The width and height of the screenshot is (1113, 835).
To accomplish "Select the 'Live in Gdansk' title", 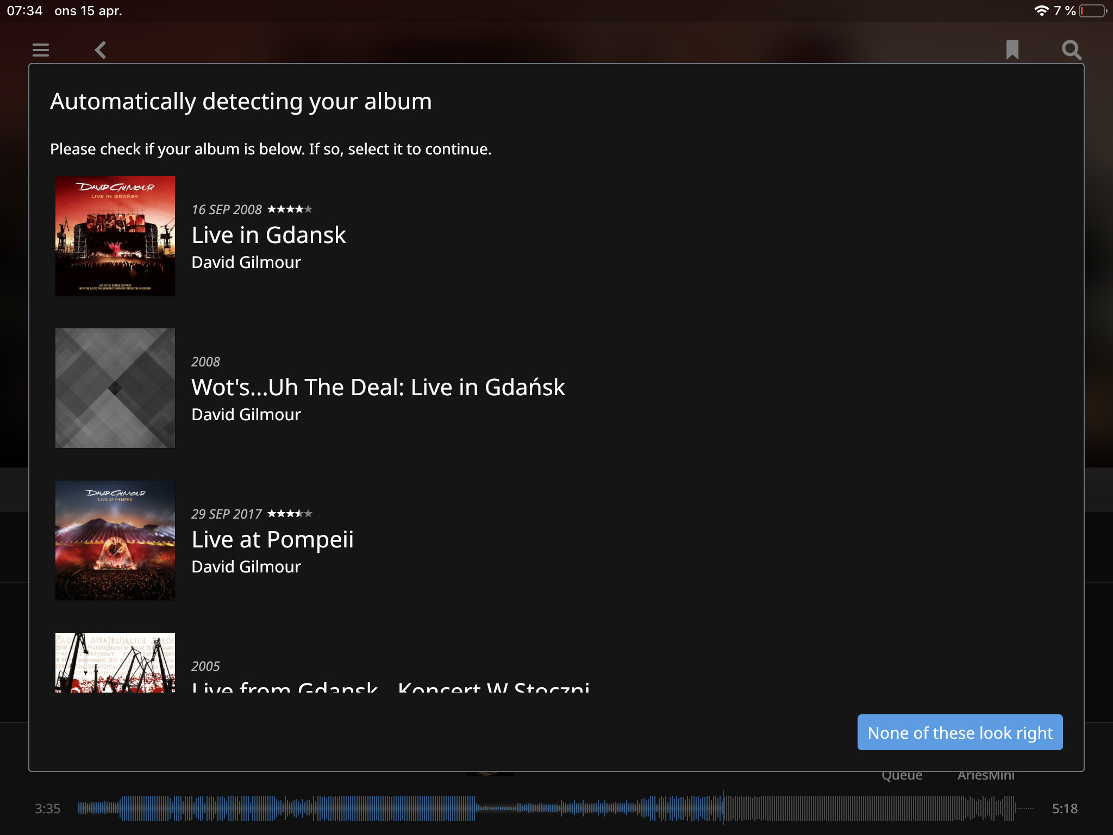I will click(x=268, y=235).
